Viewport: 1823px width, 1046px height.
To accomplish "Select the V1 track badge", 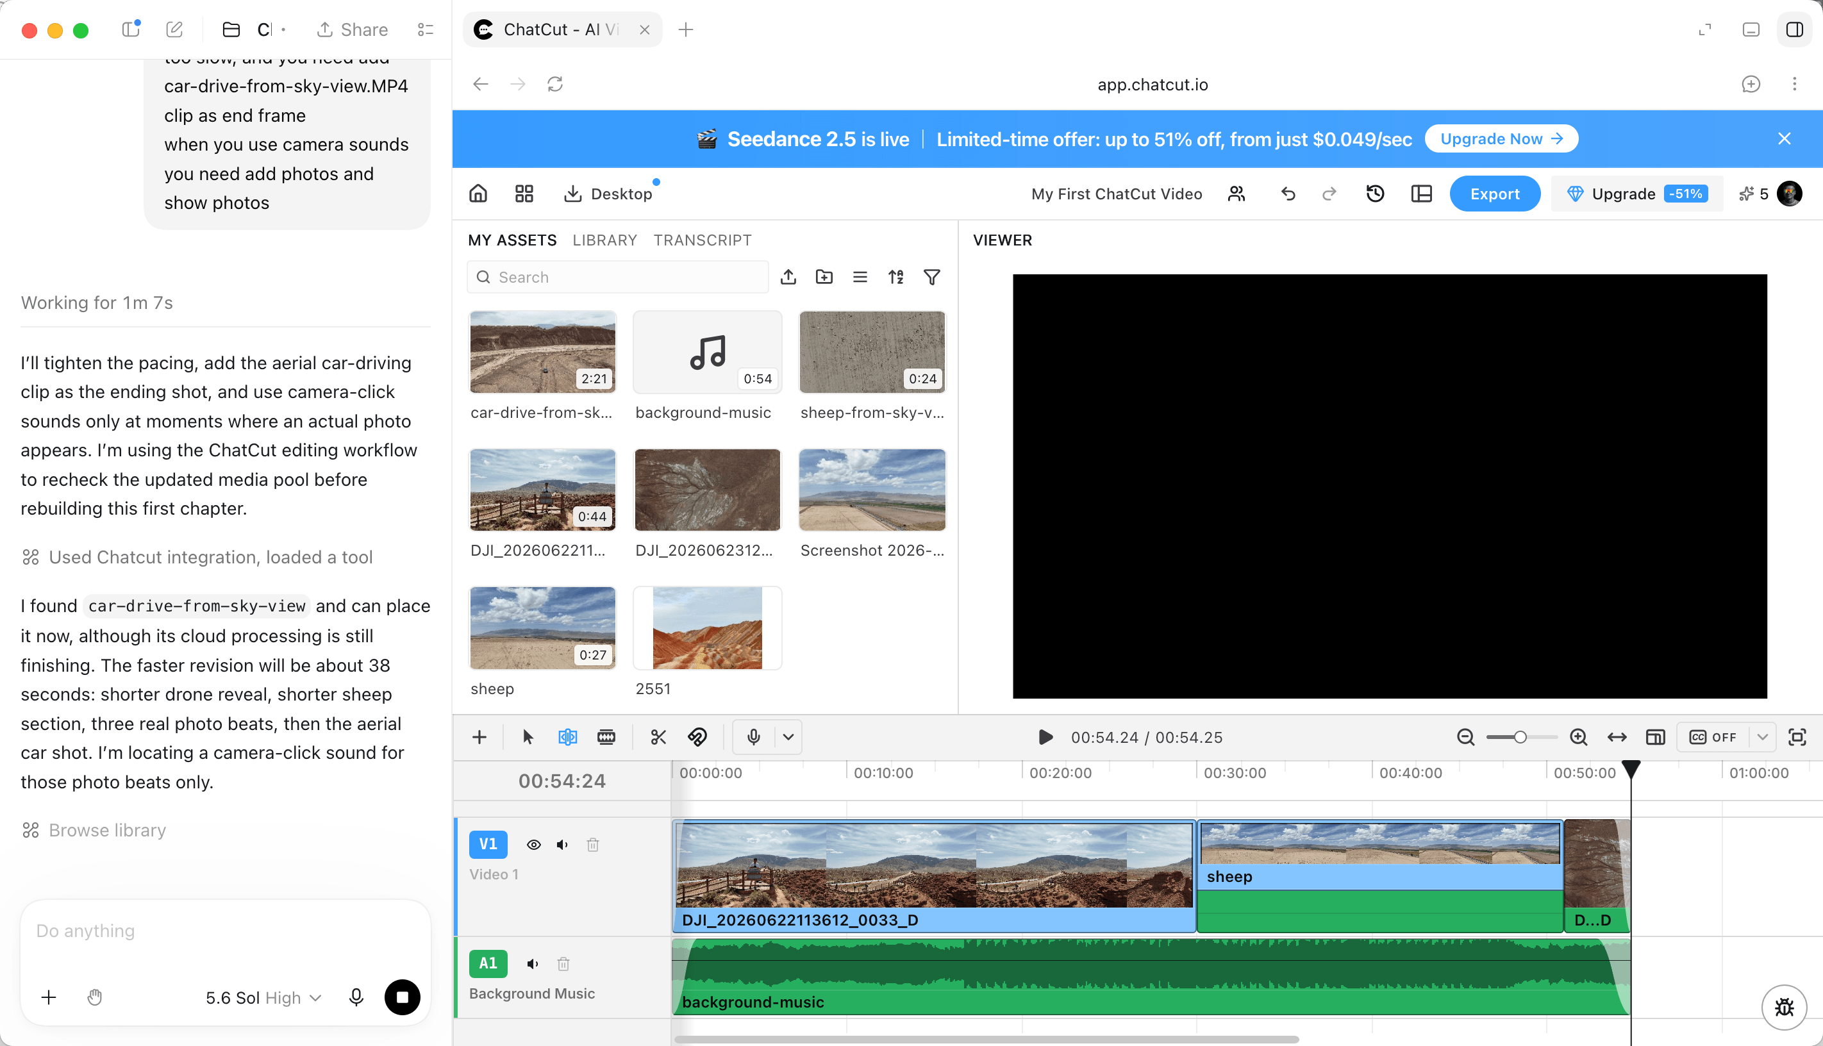I will 488,844.
